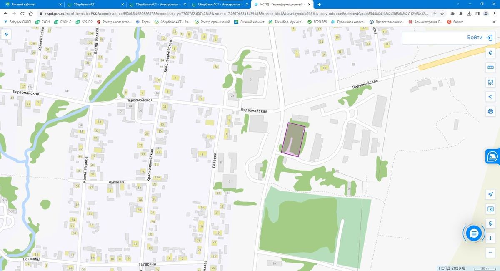The image size is (500, 271).
Task: Share the current map link
Action: coord(490,97)
